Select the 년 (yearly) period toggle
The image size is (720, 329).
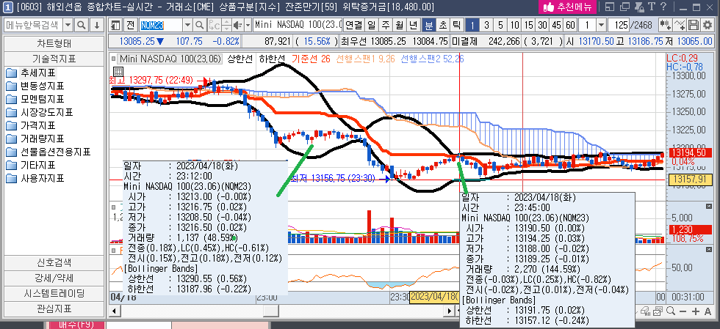pyautogui.click(x=413, y=25)
